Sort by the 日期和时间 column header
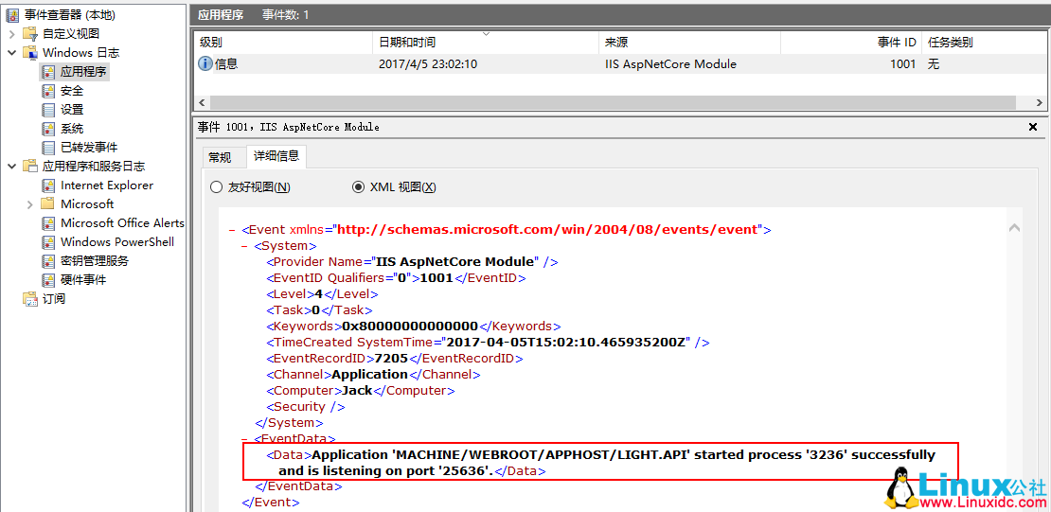Screen dimensions: 1051x512 point(486,43)
